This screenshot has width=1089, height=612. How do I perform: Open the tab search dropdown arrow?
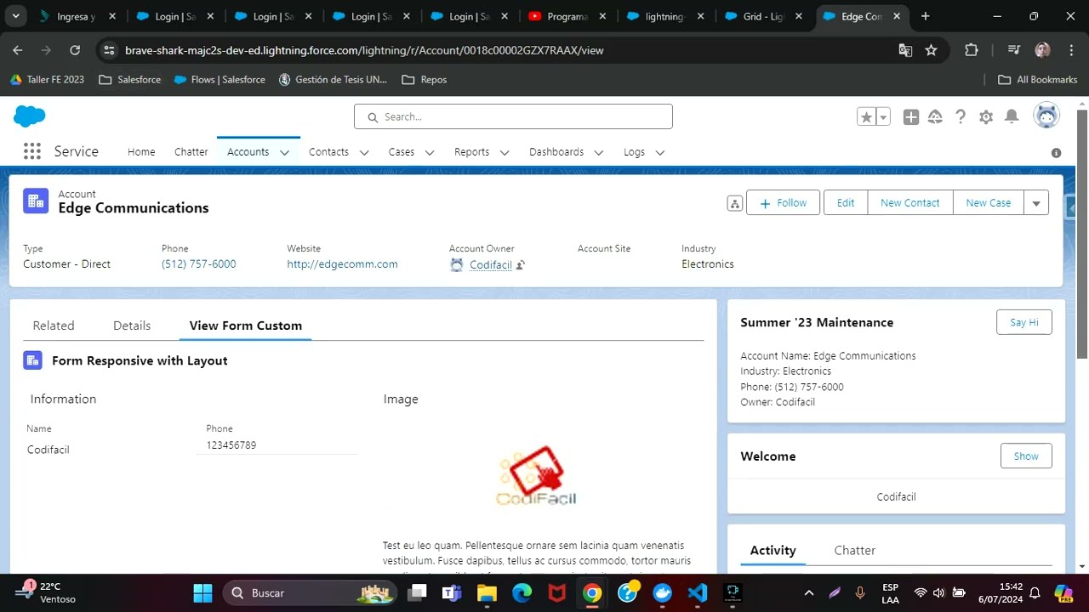15,16
